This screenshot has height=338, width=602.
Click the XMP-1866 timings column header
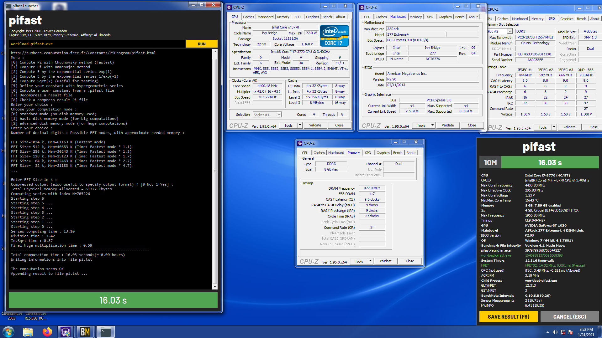(585, 70)
